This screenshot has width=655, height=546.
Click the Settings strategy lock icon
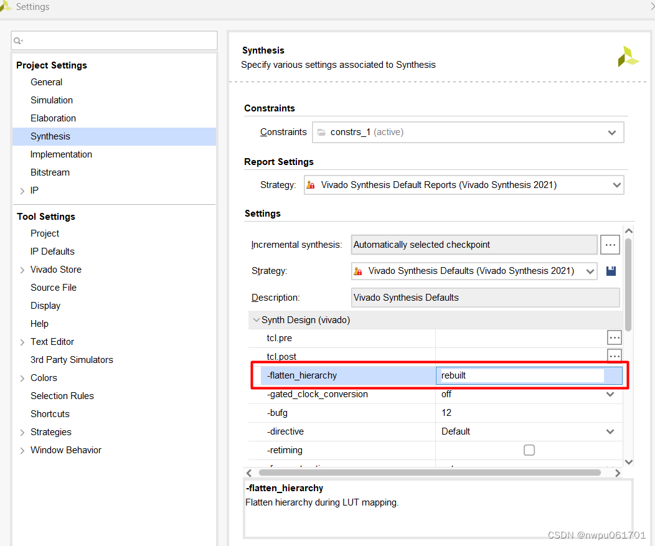tap(358, 271)
